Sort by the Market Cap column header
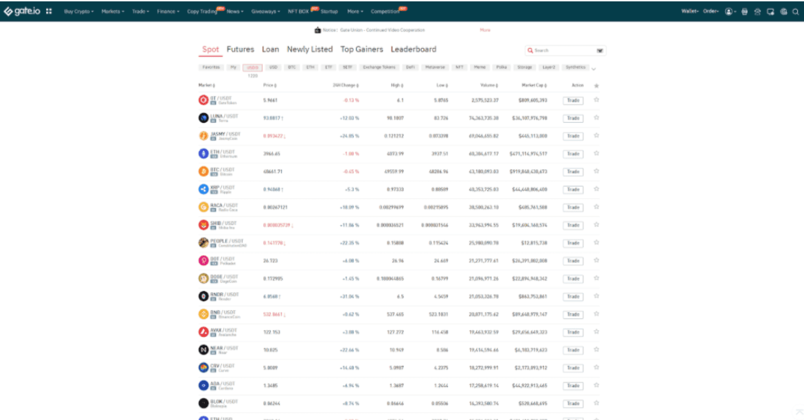Viewport: 804px width, 420px height. coord(535,86)
